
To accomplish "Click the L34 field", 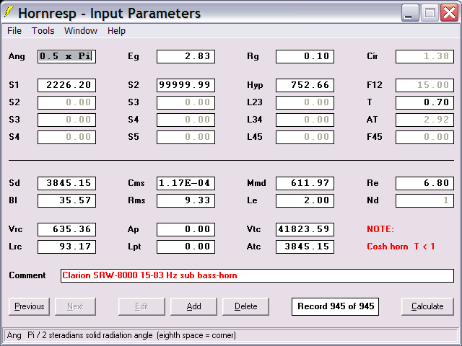I will coord(305,120).
